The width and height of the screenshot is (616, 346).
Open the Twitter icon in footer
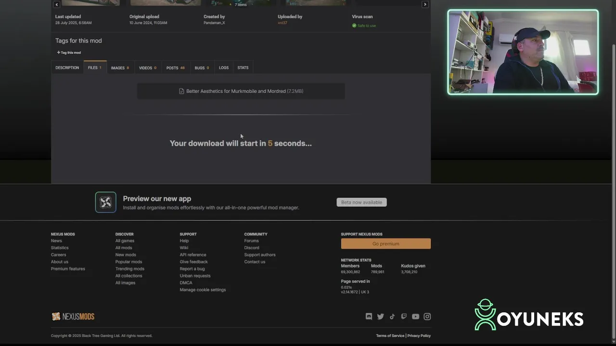click(381, 316)
